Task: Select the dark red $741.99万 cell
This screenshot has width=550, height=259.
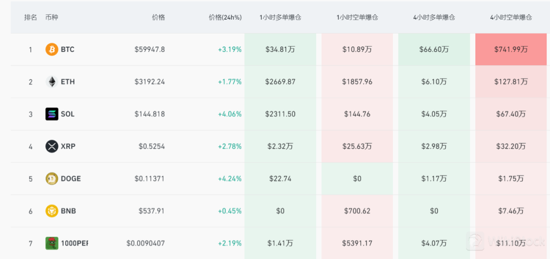Action: [511, 49]
